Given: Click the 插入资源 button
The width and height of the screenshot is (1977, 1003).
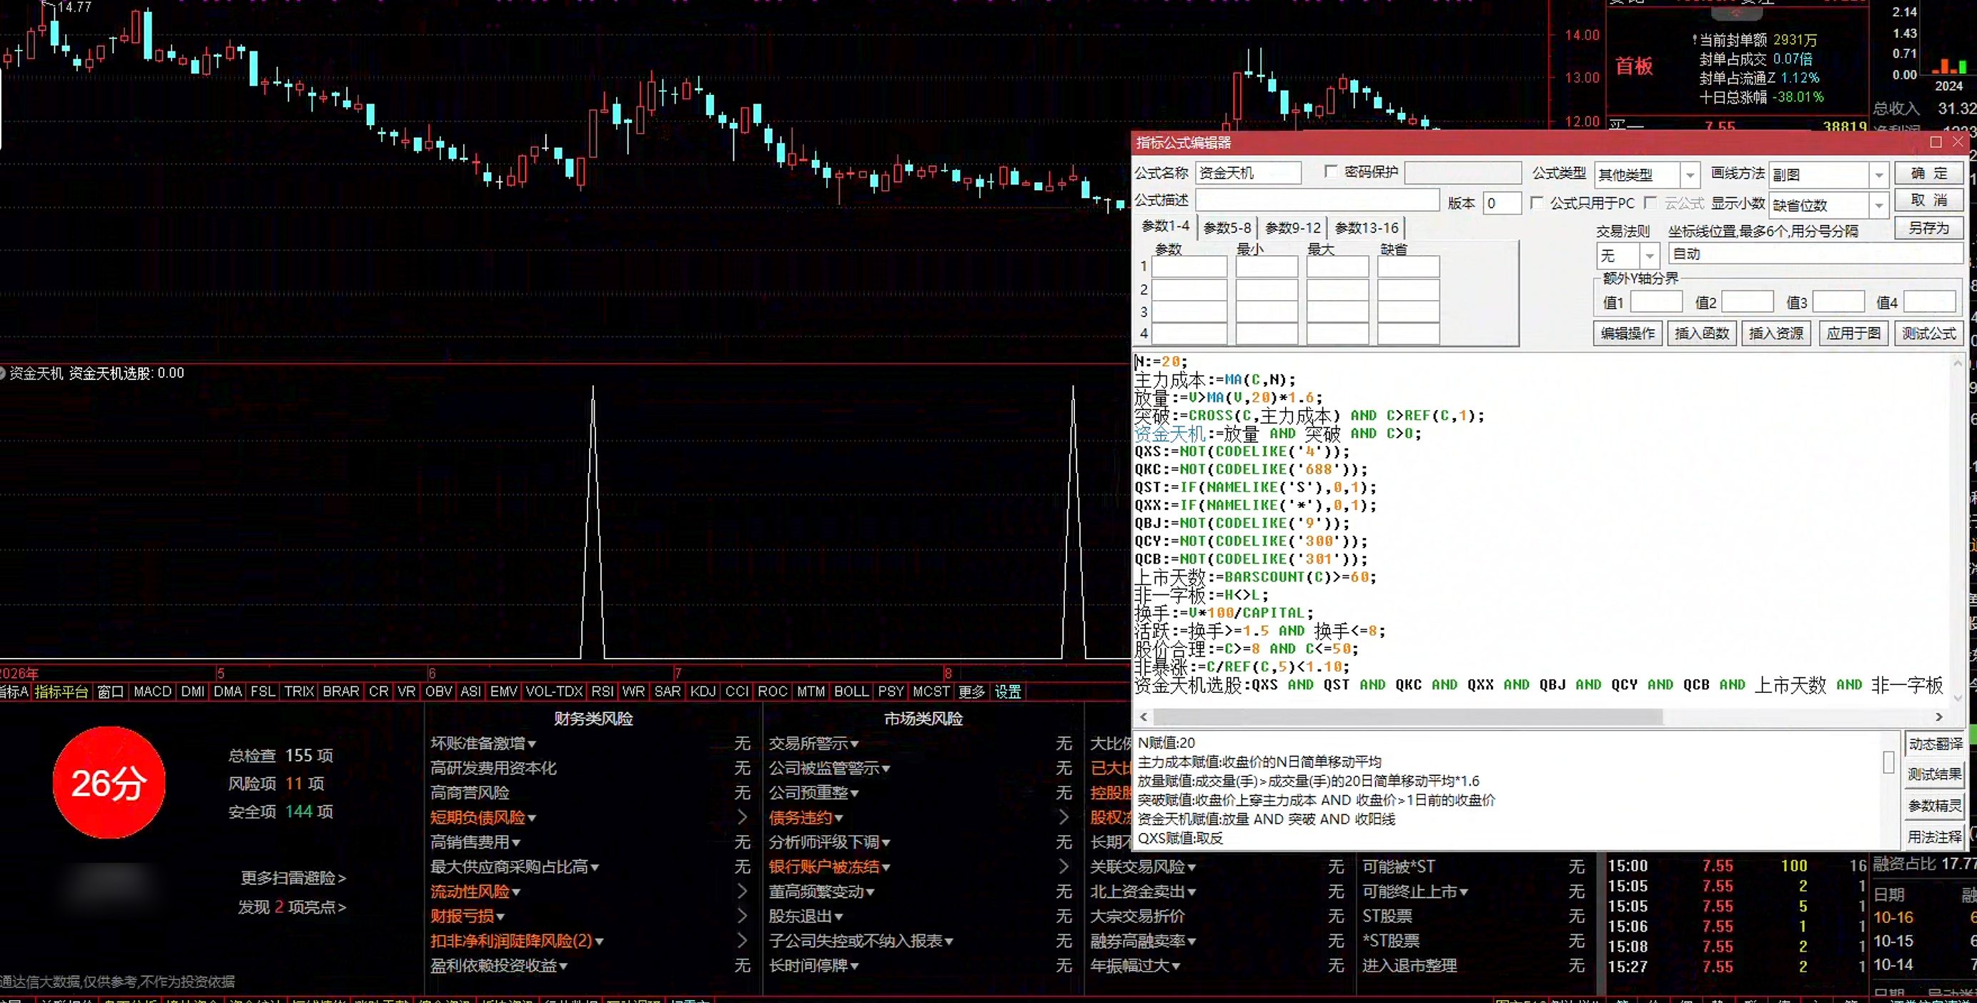Looking at the screenshot, I should pos(1776,333).
